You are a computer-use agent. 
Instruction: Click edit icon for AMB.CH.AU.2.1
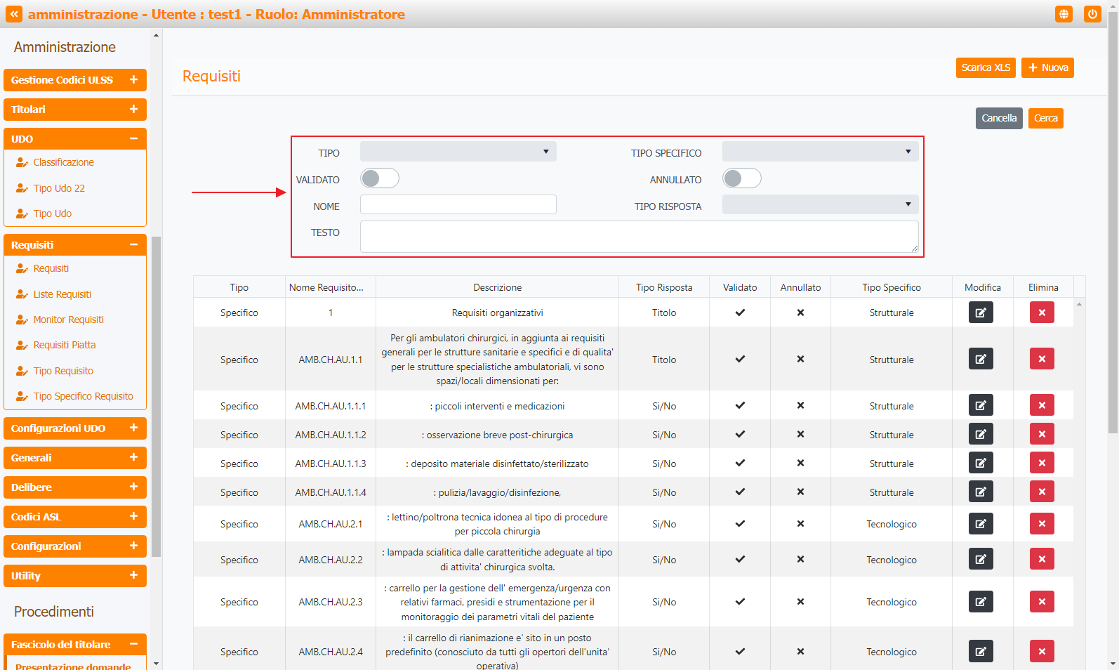981,524
